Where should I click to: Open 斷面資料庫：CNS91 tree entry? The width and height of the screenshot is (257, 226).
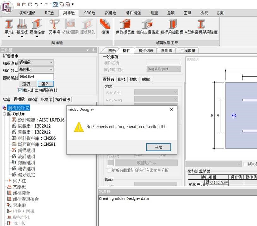click(x=37, y=144)
